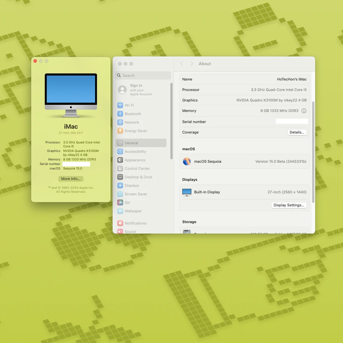343x343 pixels.
Task: Click the Search field in System Settings
Action: pos(143,75)
